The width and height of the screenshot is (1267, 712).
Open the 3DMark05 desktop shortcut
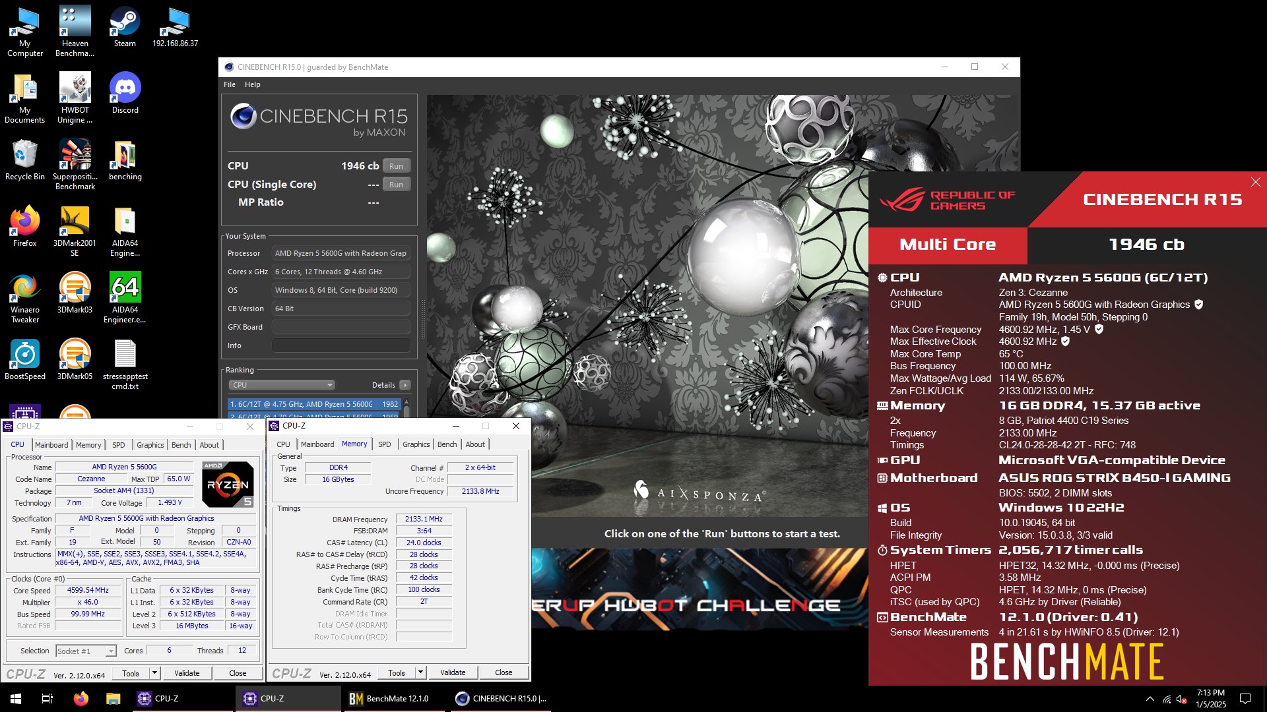(x=75, y=360)
